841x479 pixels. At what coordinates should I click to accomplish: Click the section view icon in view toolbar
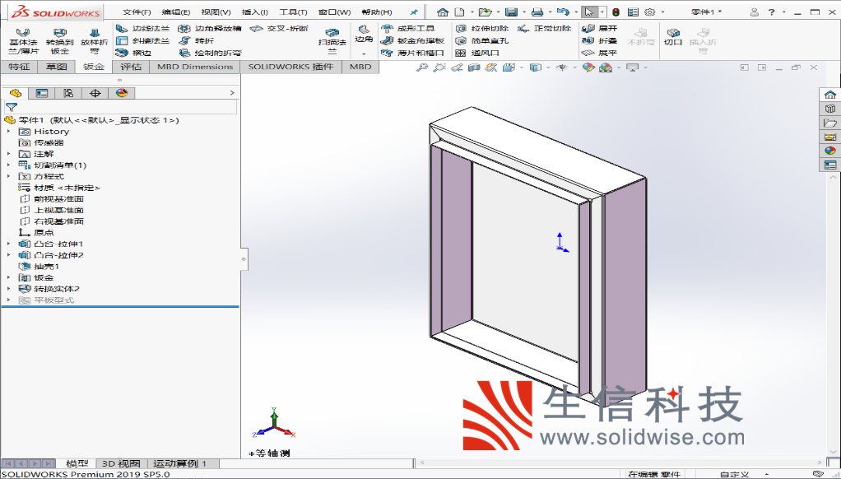[474, 67]
